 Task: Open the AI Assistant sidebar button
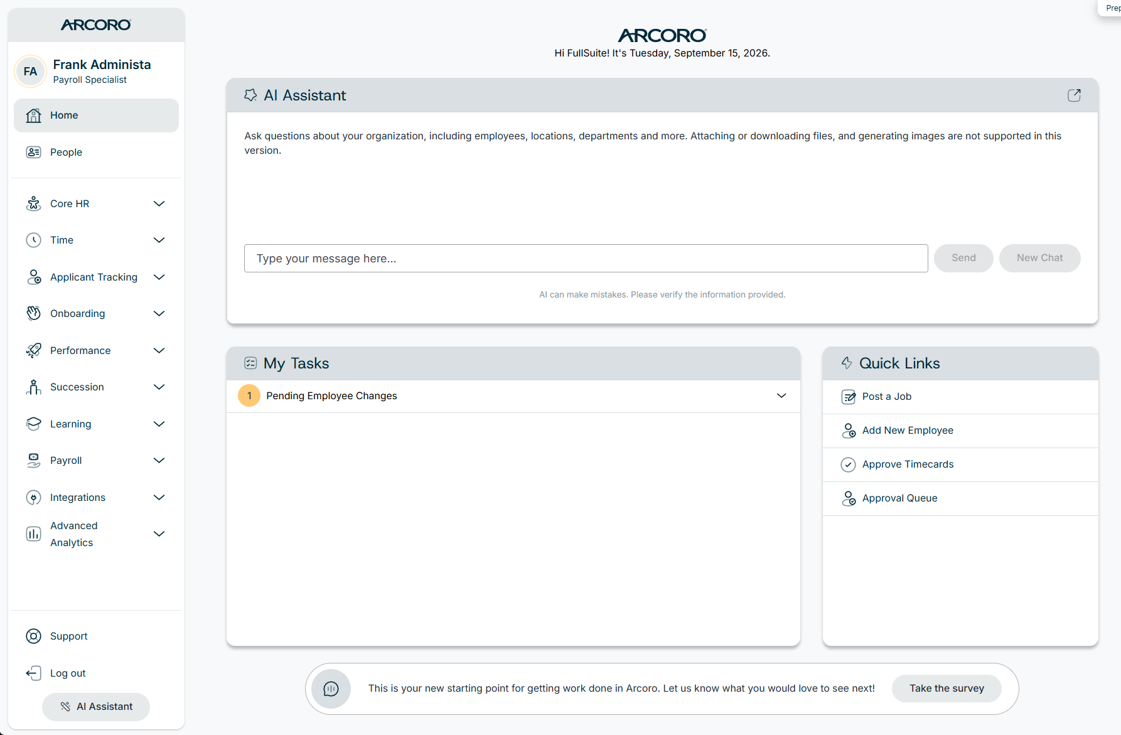pos(96,707)
